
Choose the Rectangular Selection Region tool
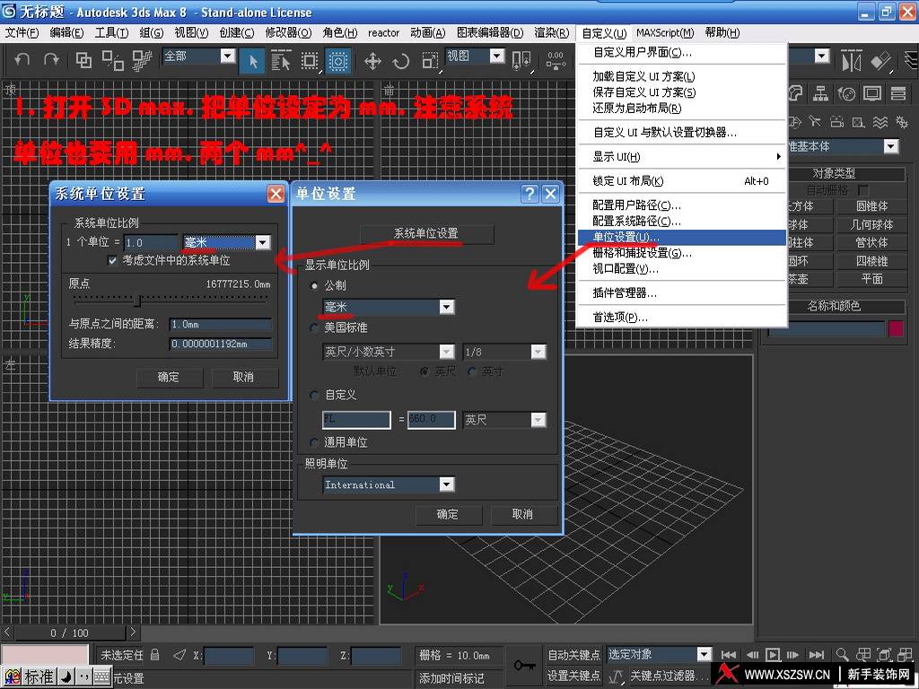310,60
